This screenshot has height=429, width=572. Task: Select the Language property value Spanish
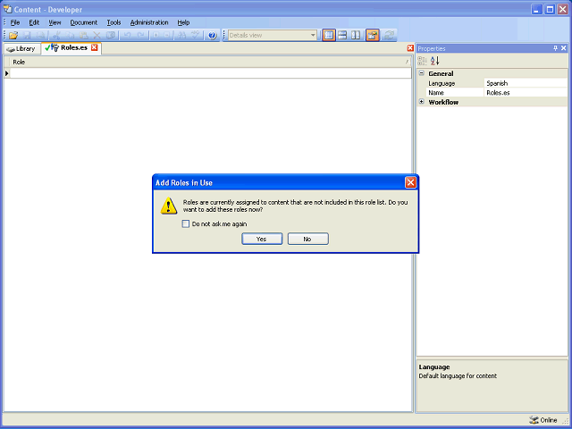[526, 83]
